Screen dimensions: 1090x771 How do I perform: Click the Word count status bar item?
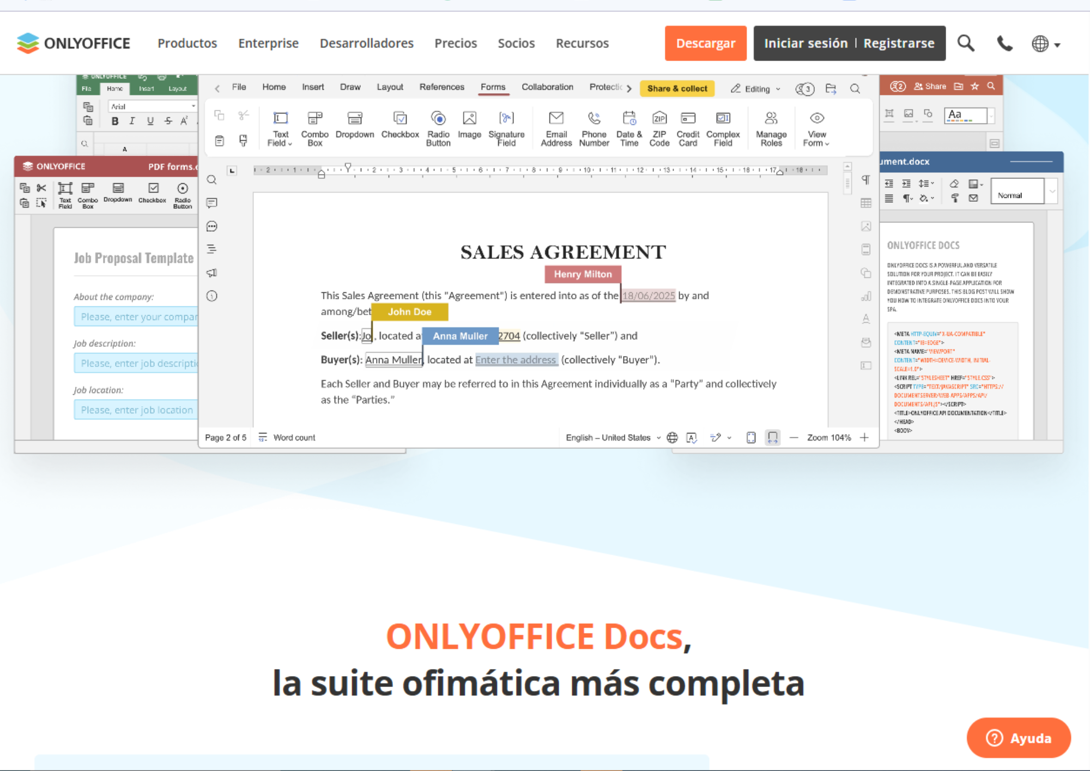(x=287, y=437)
